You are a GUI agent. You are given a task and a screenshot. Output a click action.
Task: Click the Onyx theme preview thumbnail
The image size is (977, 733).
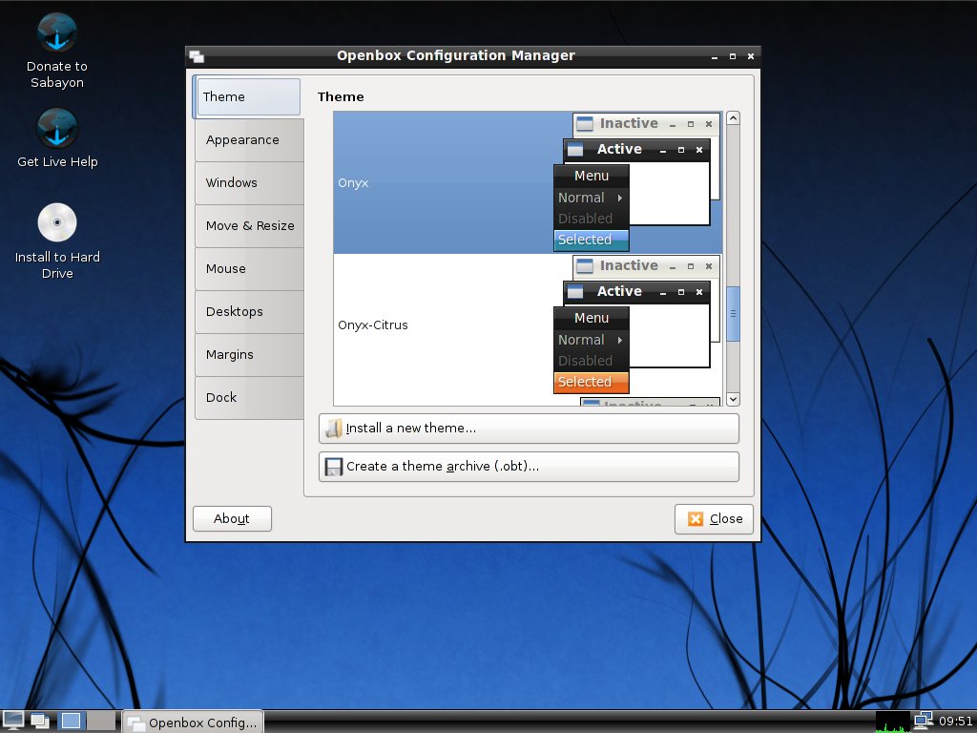636,182
